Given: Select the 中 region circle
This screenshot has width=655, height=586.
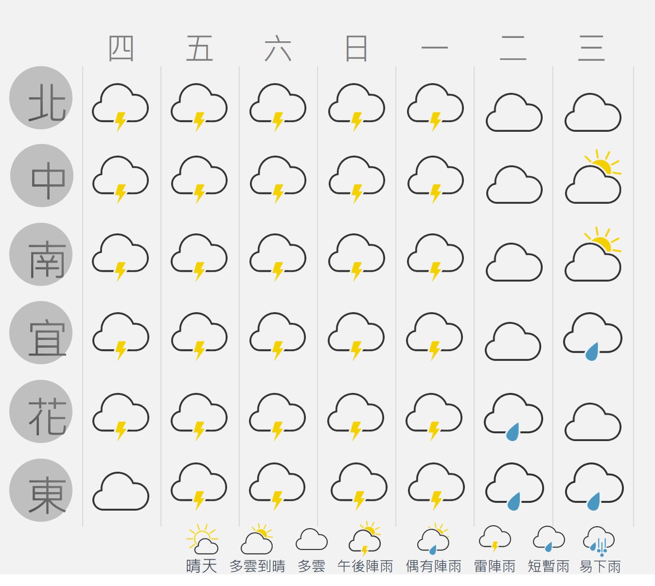Looking at the screenshot, I should 42,176.
